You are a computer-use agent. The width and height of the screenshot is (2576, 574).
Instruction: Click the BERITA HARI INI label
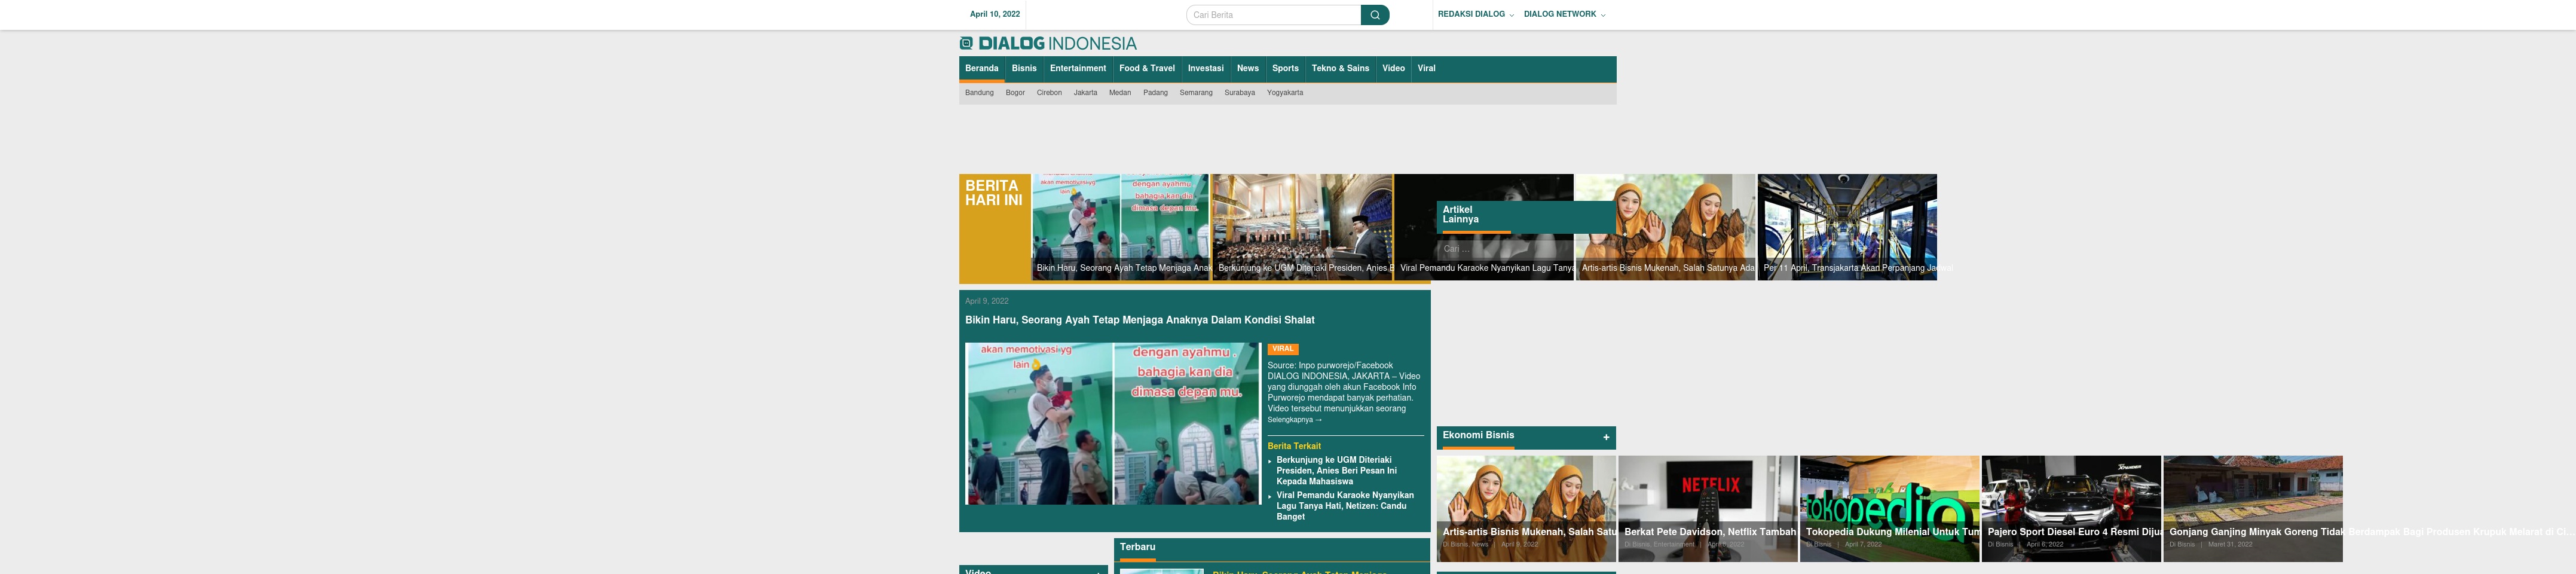point(993,193)
